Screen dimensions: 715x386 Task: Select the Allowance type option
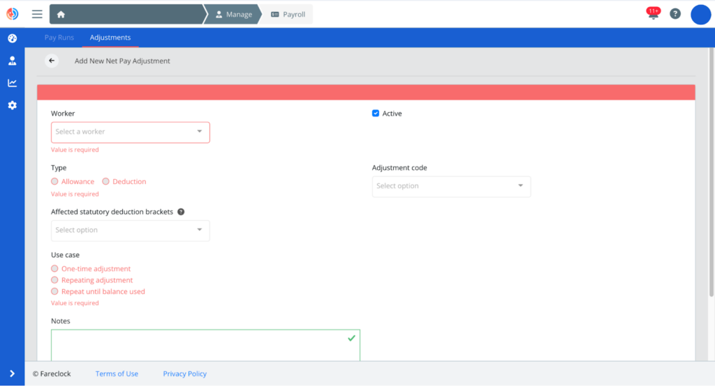54,182
